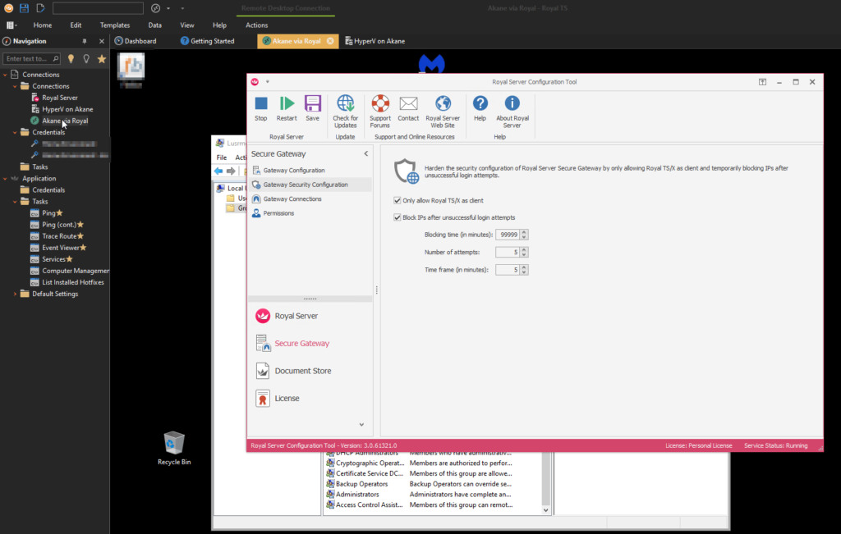Select the Trace Route task
The height and width of the screenshot is (534, 841).
coord(57,236)
